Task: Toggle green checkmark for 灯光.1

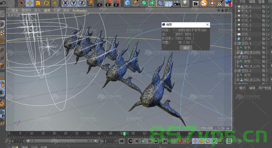Action: tap(268, 30)
